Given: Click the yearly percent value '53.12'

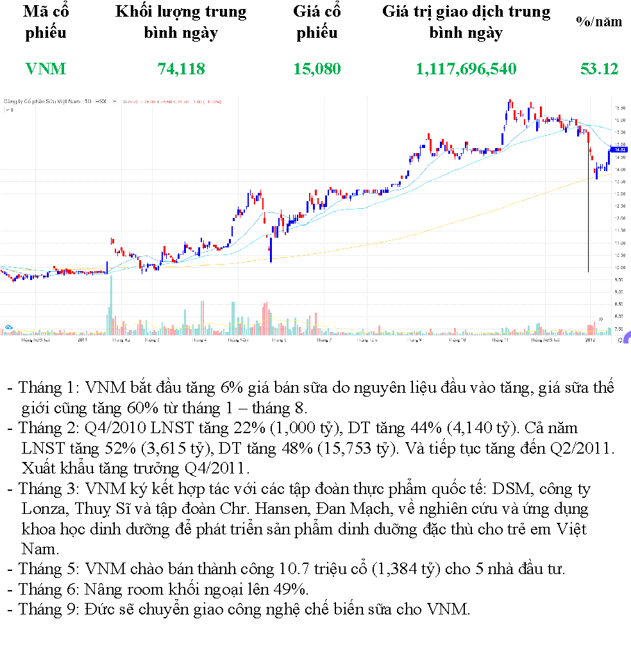Looking at the screenshot, I should pyautogui.click(x=599, y=69).
